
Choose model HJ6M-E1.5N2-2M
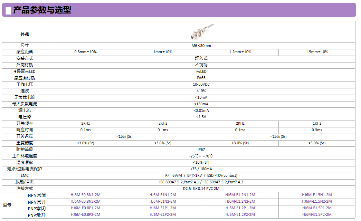[317, 201]
